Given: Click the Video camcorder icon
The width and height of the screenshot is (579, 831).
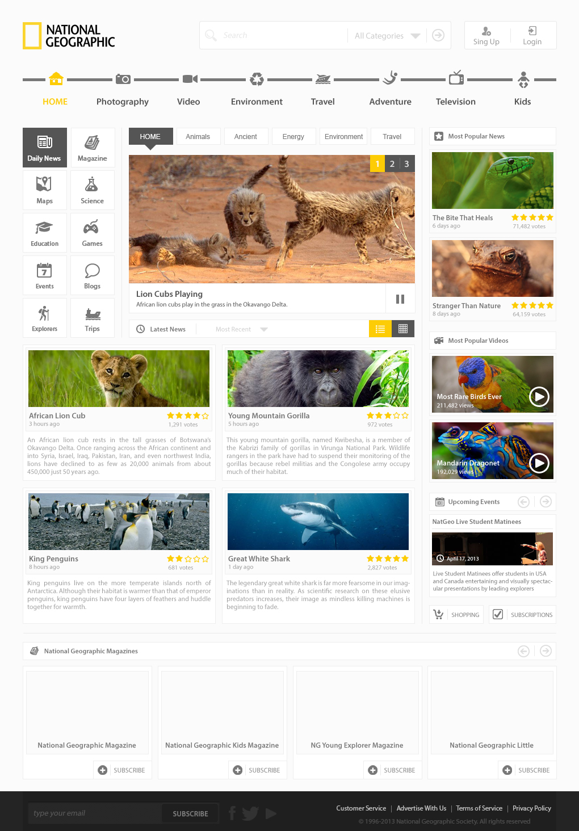Looking at the screenshot, I should [x=190, y=79].
